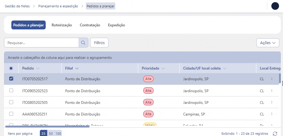This screenshot has height=136, width=283.
Task: Click the refresh icon at bottom right
Action: (x=275, y=134)
